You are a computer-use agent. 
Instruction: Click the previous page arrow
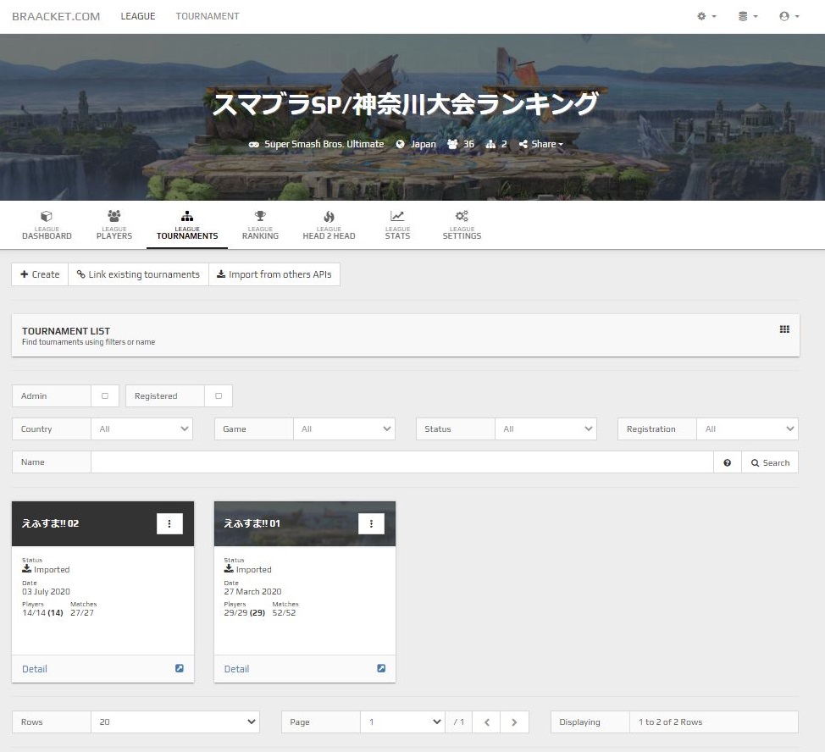pyautogui.click(x=487, y=722)
